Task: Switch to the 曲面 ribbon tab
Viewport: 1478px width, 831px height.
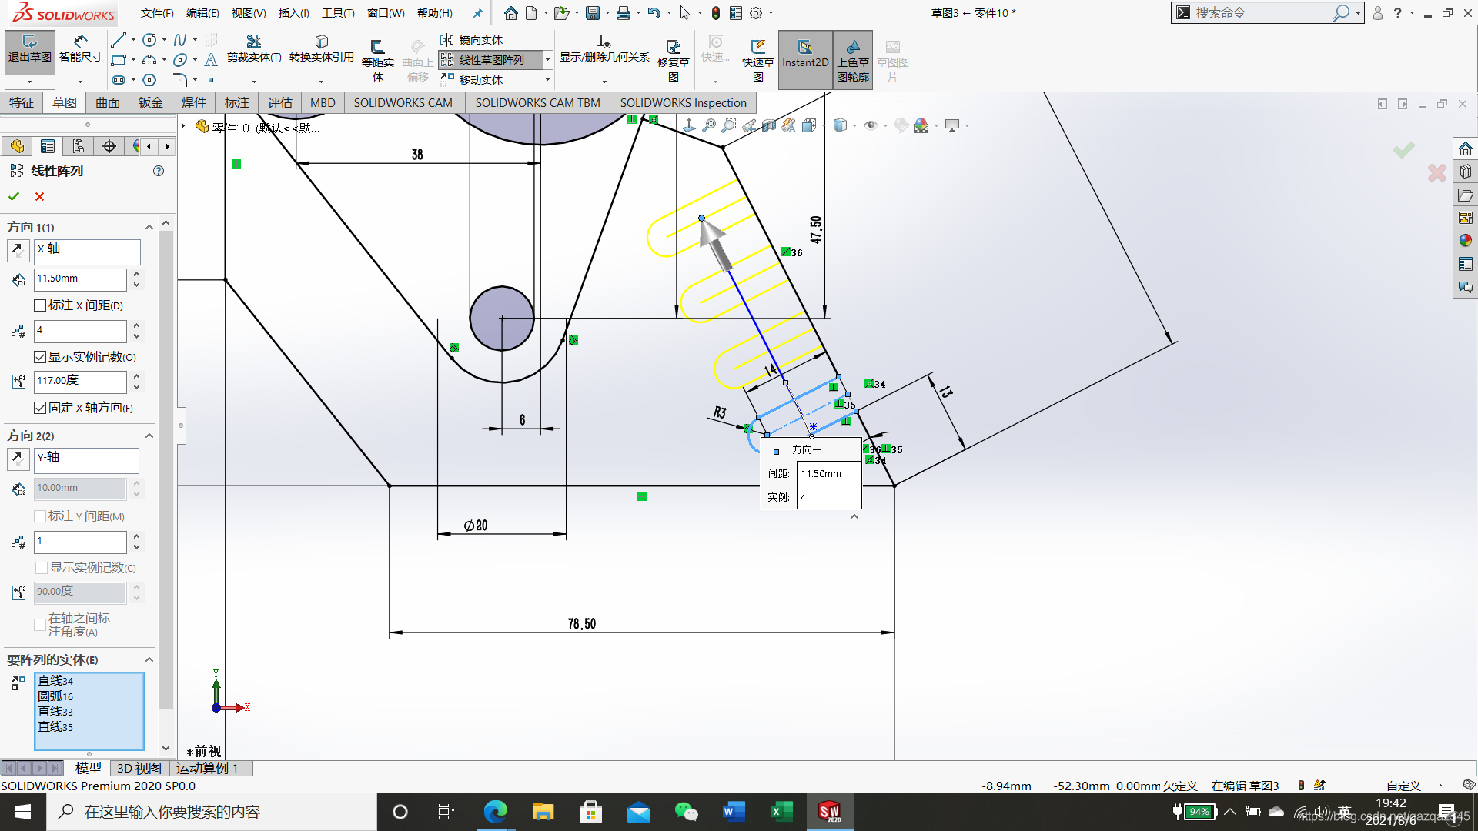Action: 107,103
